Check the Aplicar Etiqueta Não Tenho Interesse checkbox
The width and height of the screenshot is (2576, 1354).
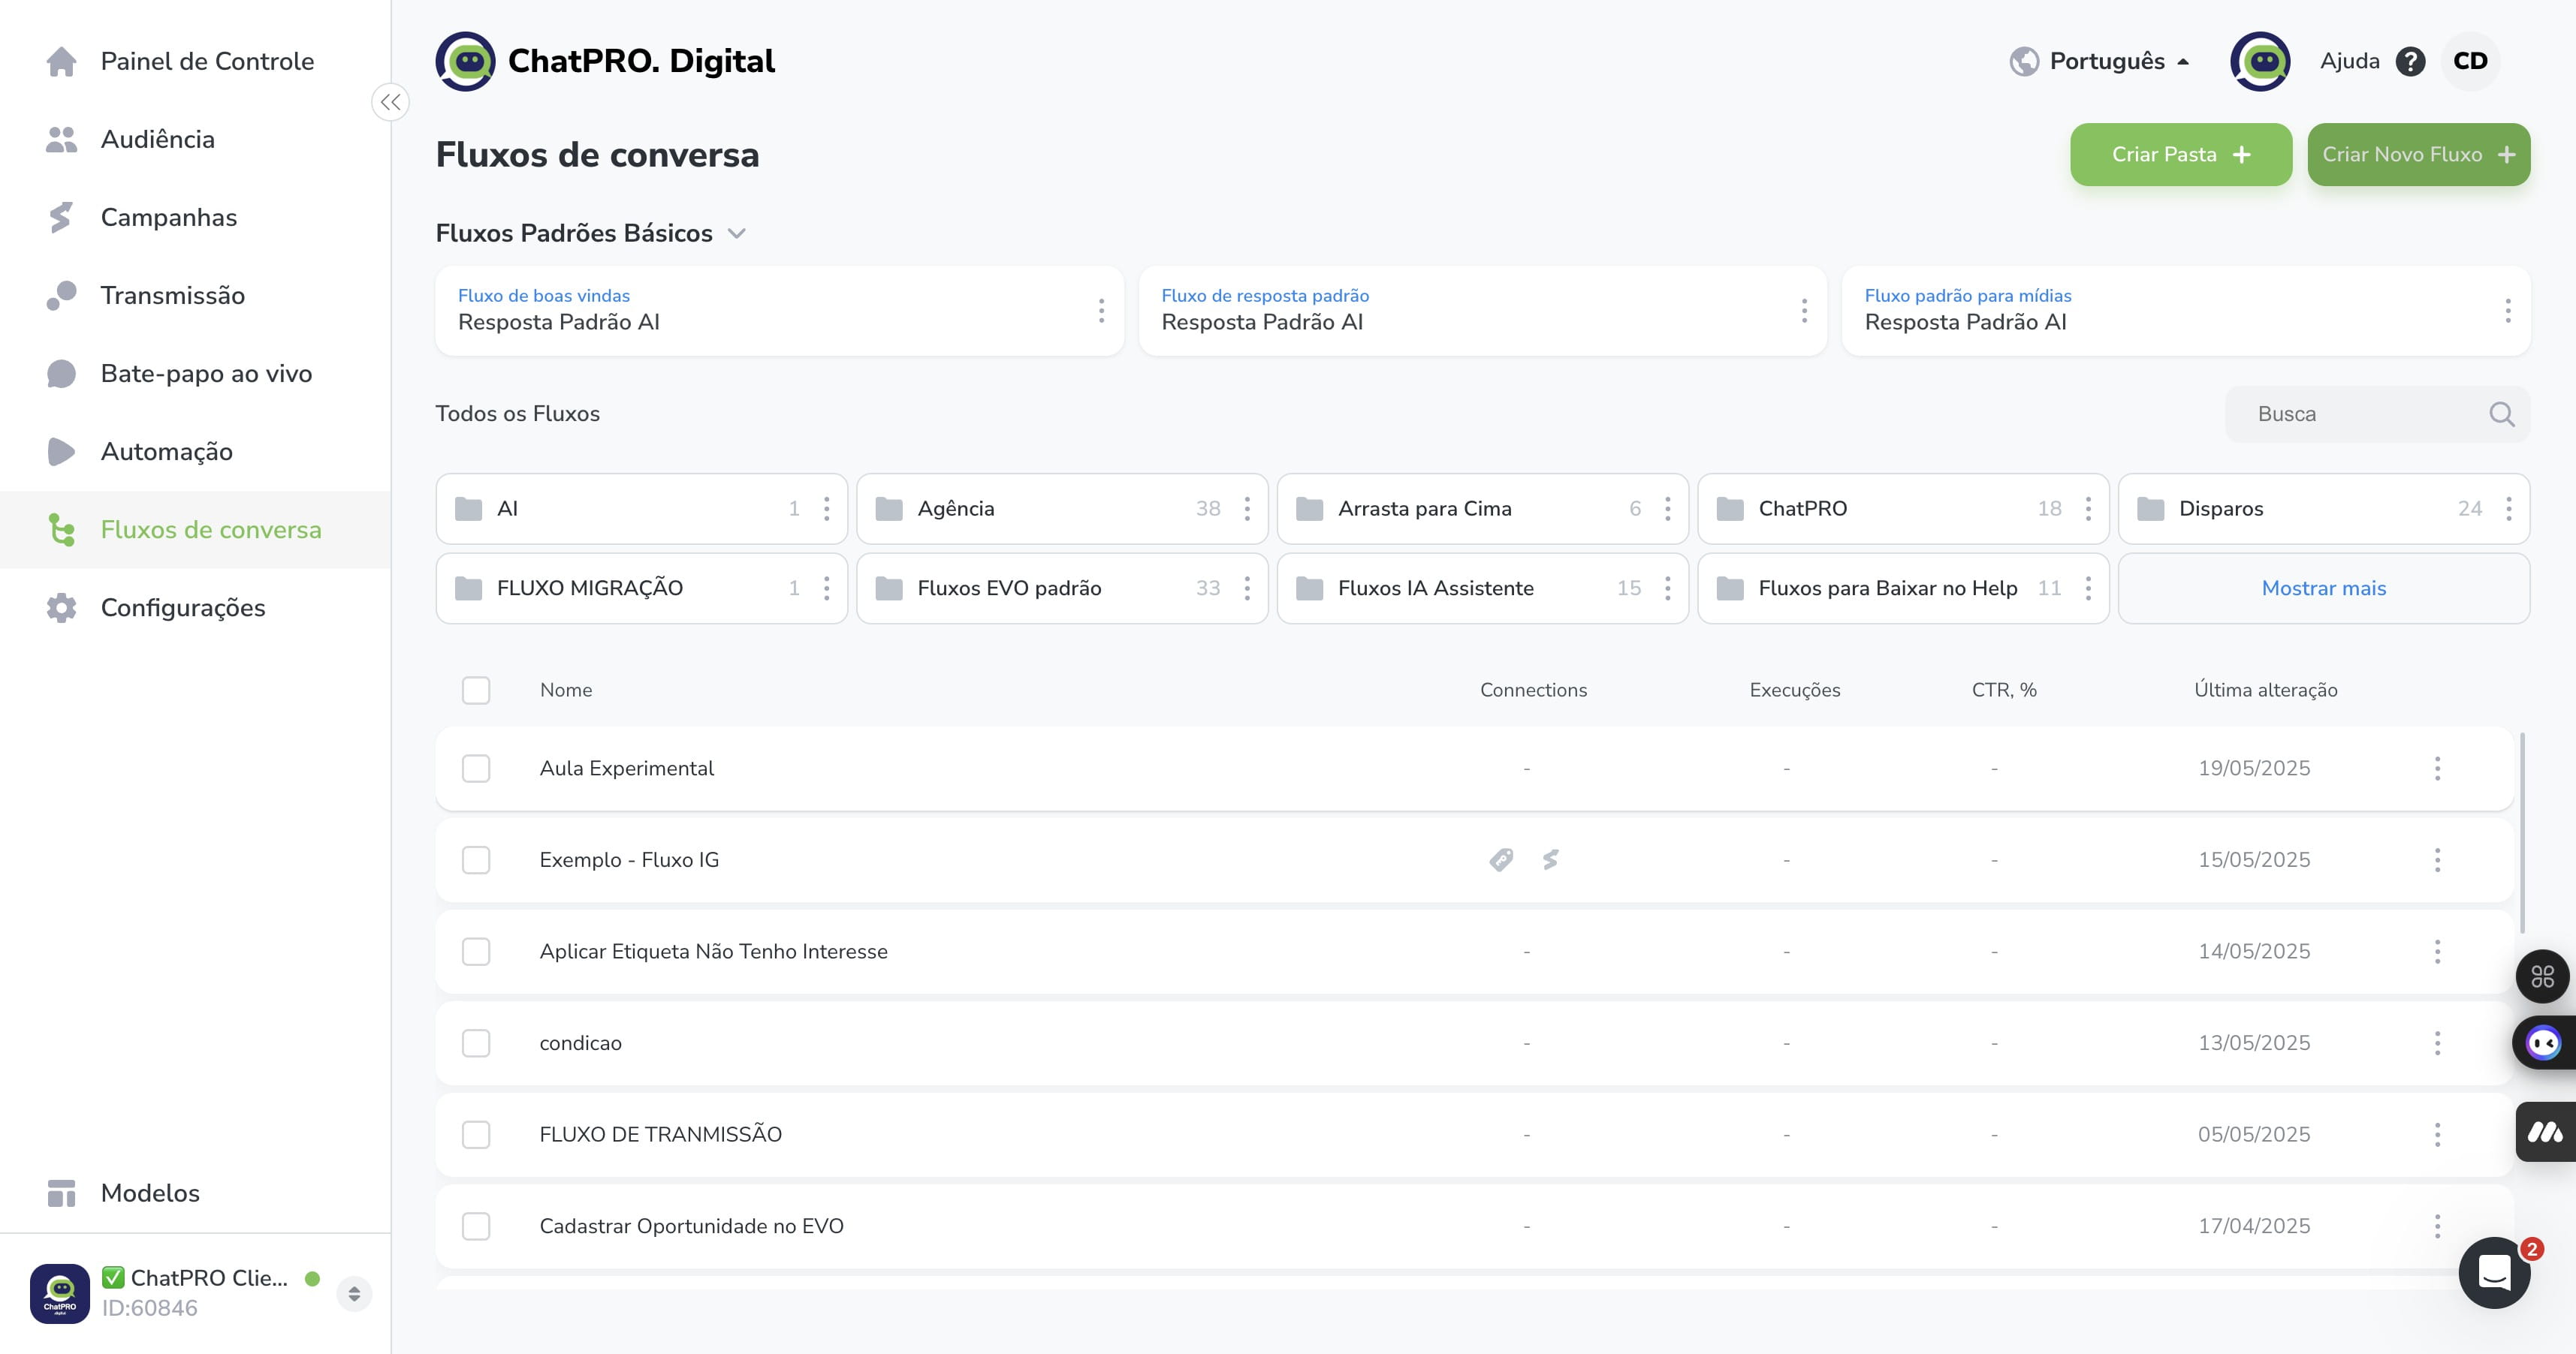pos(476,951)
